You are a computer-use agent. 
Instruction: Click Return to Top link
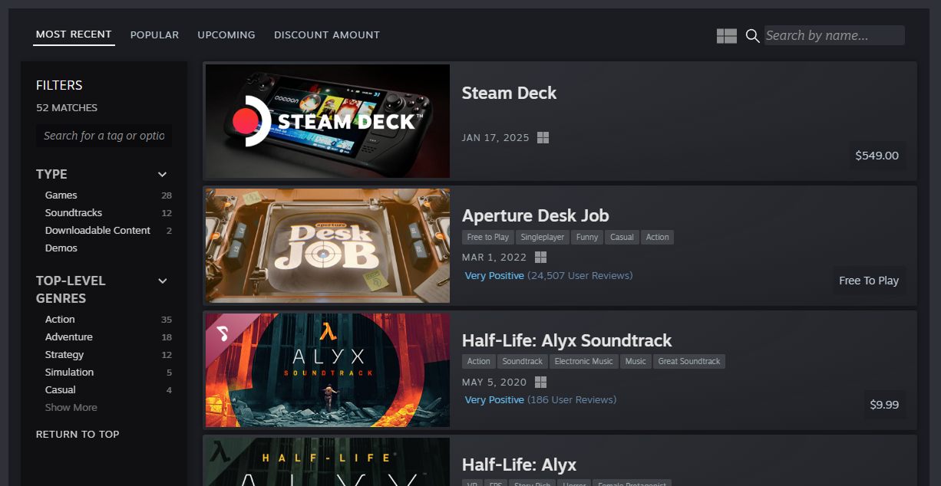[78, 435]
